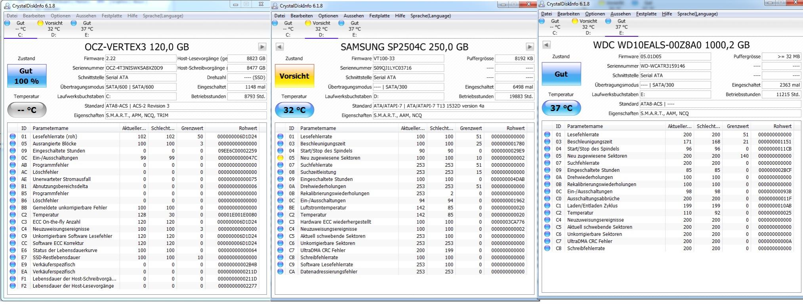Open Sprache(Language) menu in middle window
Screen dimensions: 803x305
pos(431,16)
